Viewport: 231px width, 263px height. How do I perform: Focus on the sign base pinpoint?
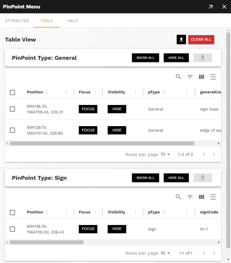click(x=88, y=109)
